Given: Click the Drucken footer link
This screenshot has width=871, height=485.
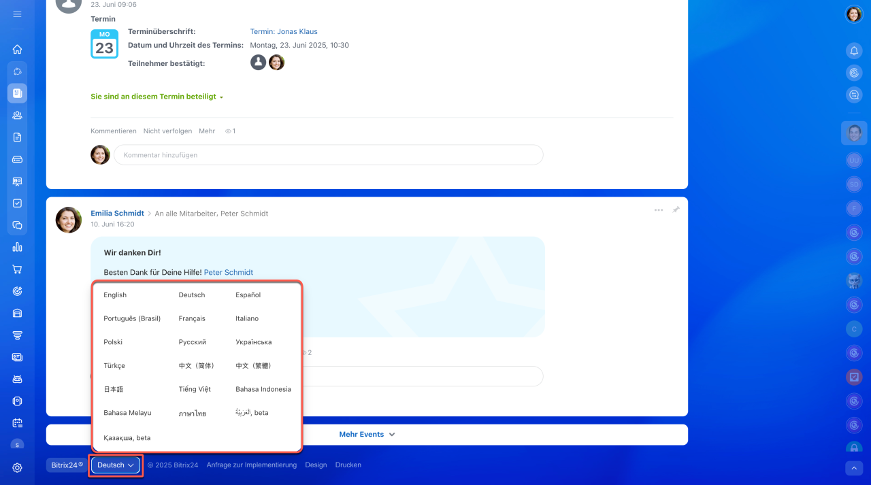Looking at the screenshot, I should click(348, 465).
